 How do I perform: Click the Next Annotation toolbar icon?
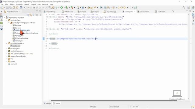108,8
